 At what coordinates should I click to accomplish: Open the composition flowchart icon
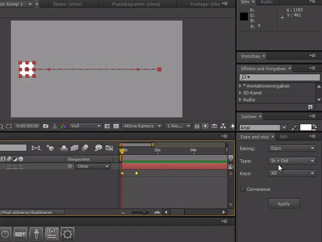[223, 126]
